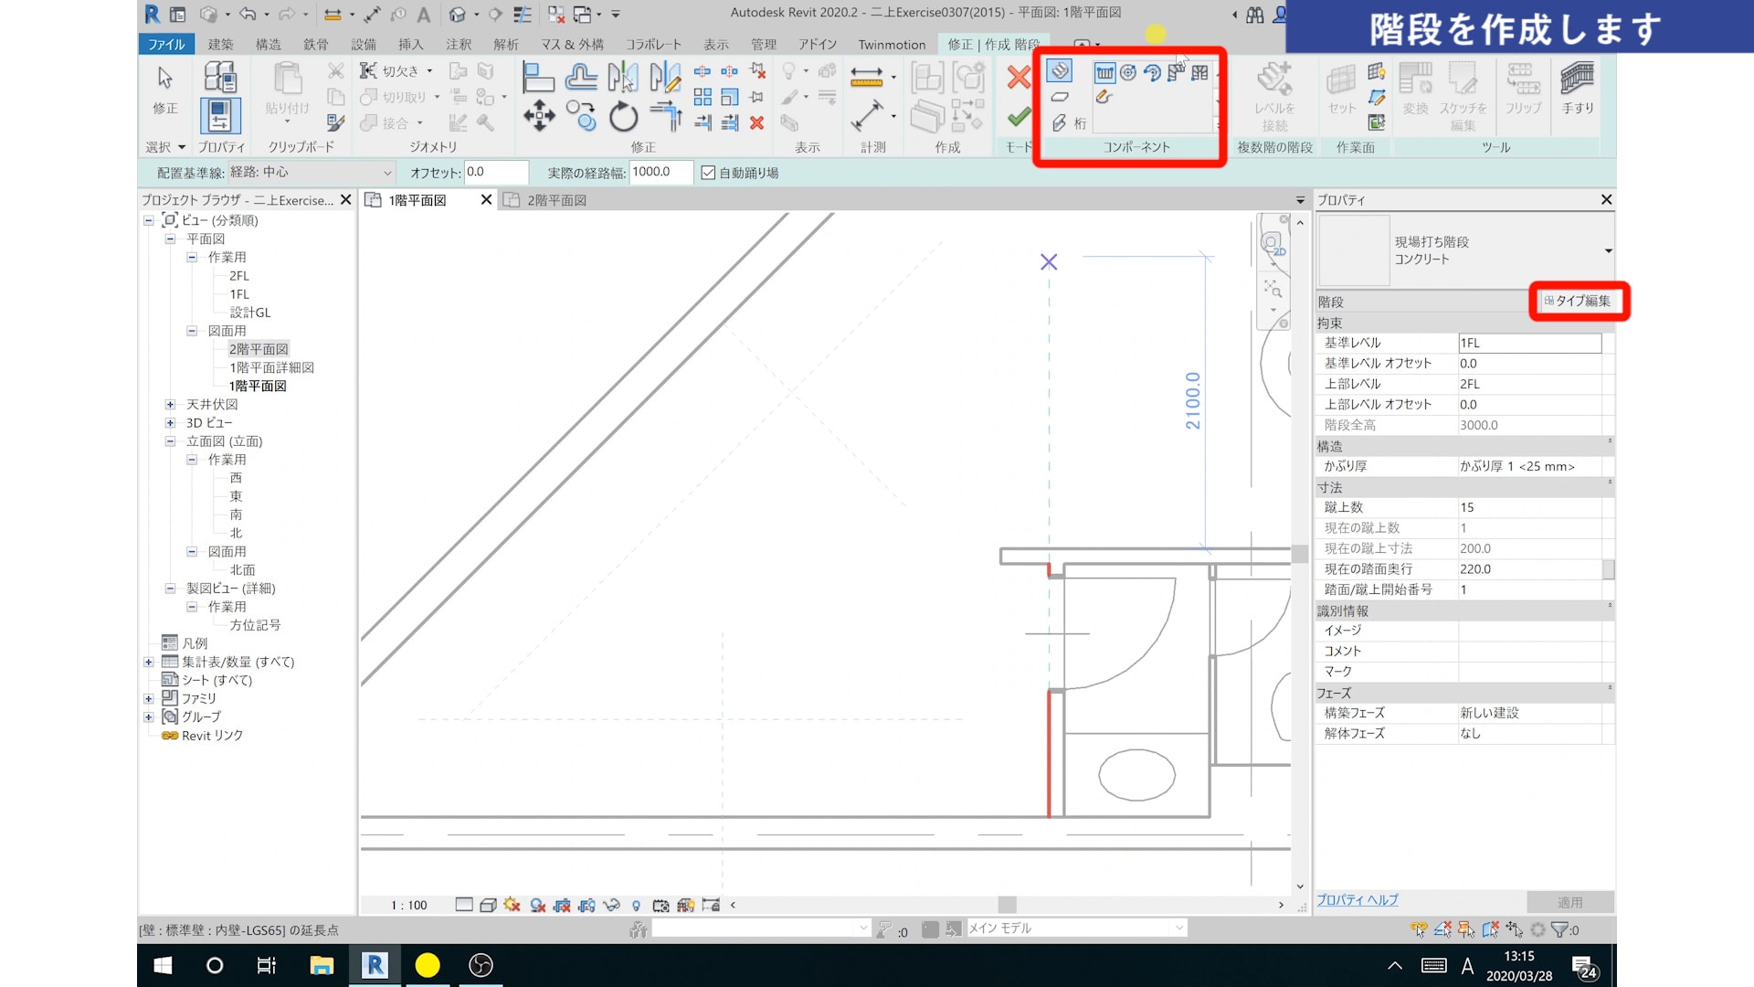Switch to the 2階平面図 view tab
1754x987 pixels.
click(555, 200)
